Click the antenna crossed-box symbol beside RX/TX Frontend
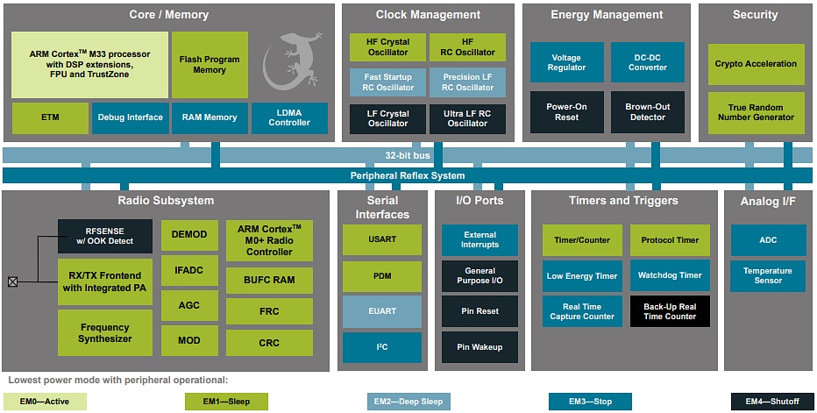 click(x=12, y=281)
